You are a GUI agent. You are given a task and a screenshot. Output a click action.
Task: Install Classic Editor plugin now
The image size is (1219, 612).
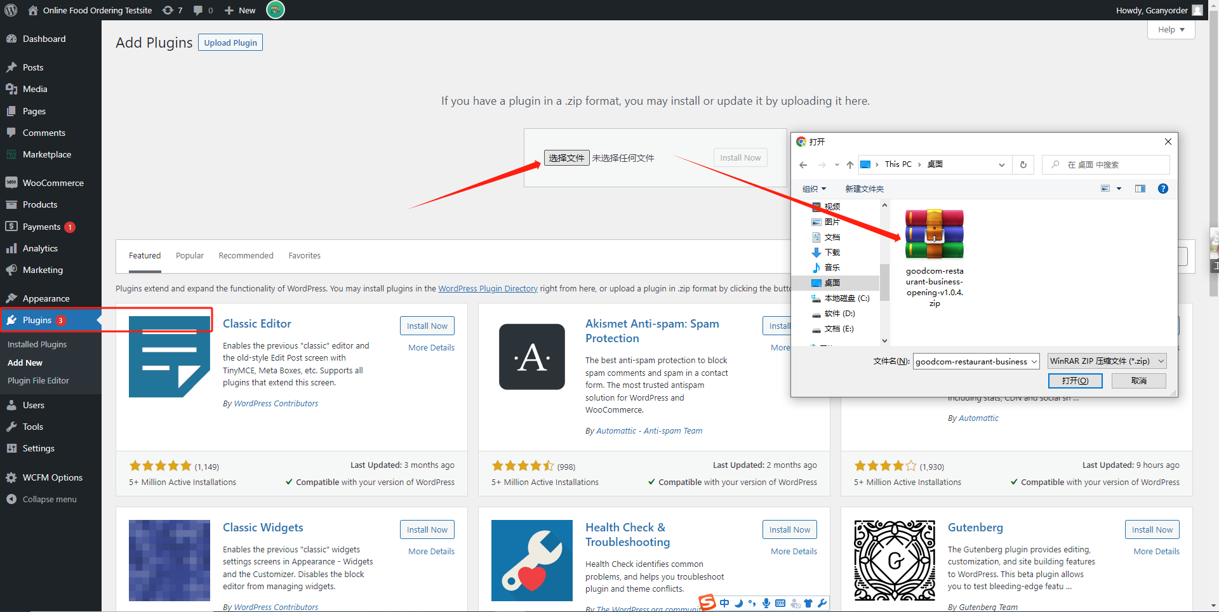tap(427, 326)
